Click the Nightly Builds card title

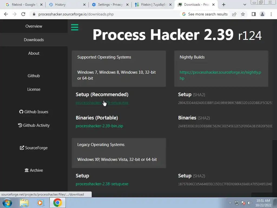(192, 57)
